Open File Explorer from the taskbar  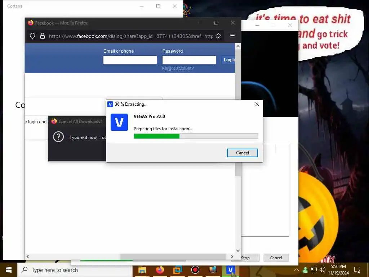(x=142, y=270)
